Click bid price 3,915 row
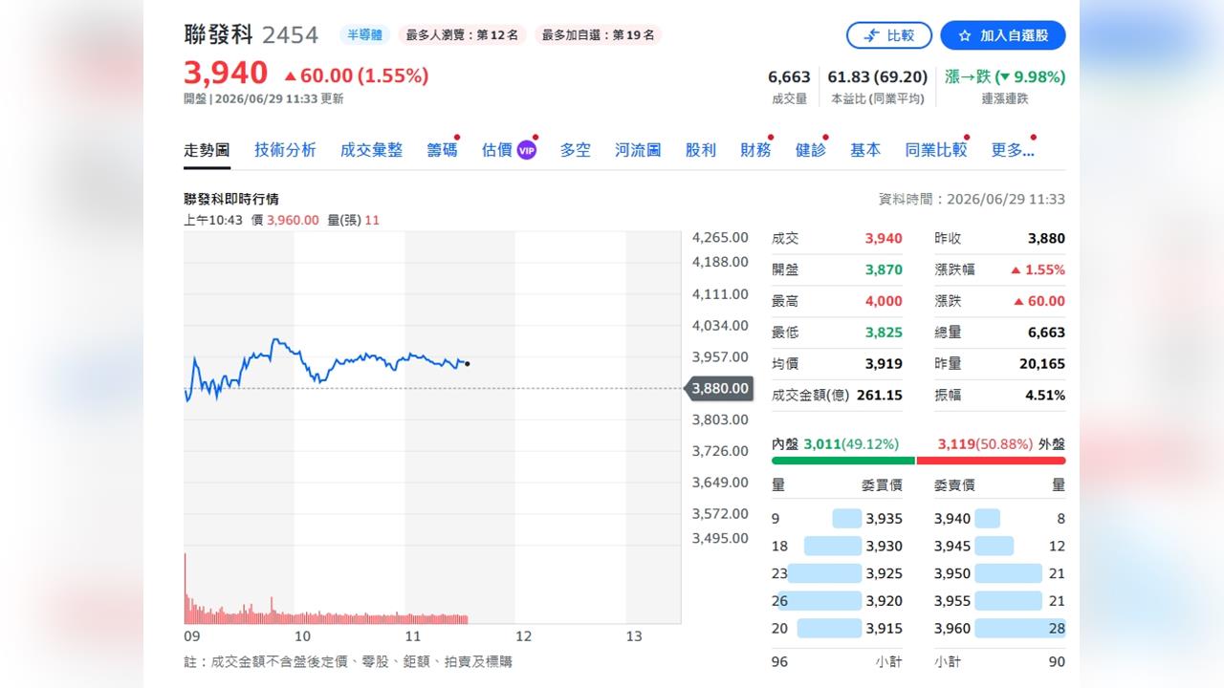 [838, 629]
